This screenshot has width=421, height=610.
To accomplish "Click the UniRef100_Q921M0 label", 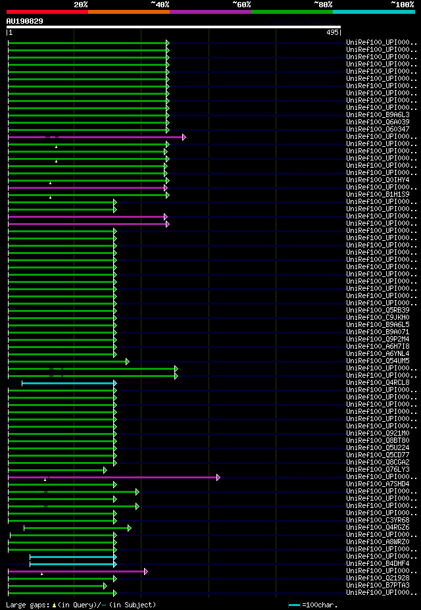I will (x=378, y=434).
